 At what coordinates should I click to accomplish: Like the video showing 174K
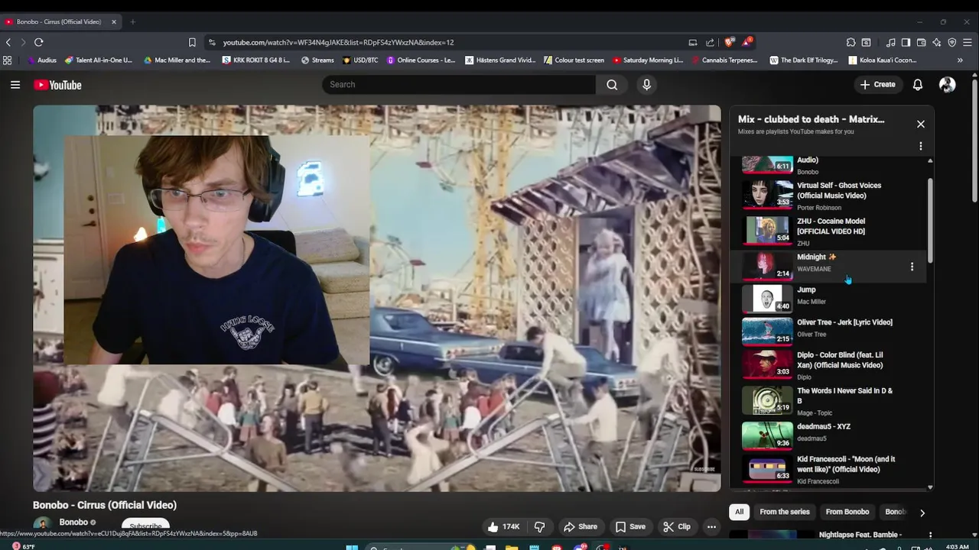503,526
